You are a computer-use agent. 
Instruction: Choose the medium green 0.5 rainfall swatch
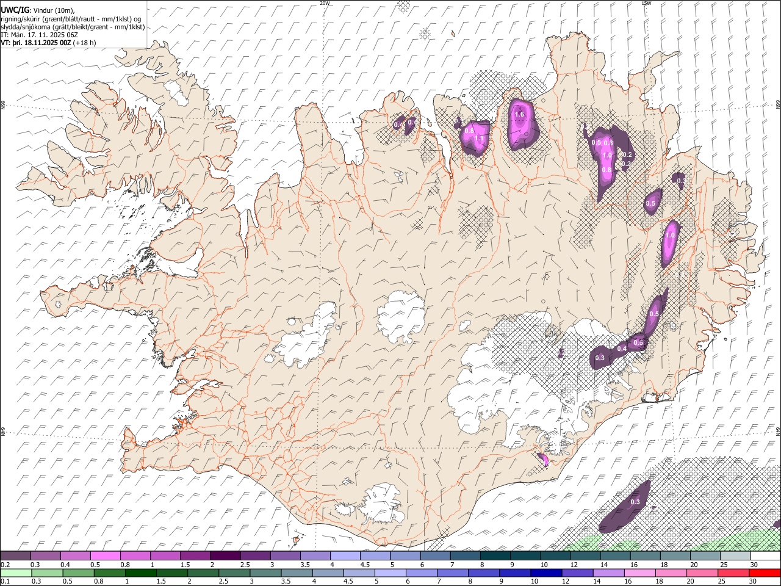click(78, 573)
